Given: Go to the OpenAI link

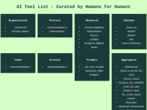Looking at the screenshot, I should [131, 35].
